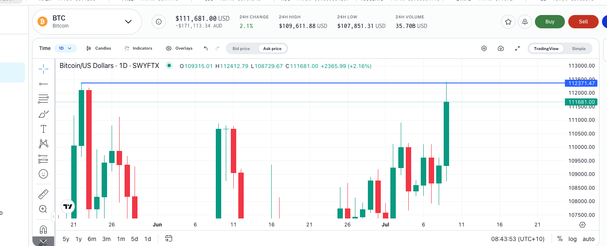
Task: Activate the zoom in tool
Action: pos(43,209)
